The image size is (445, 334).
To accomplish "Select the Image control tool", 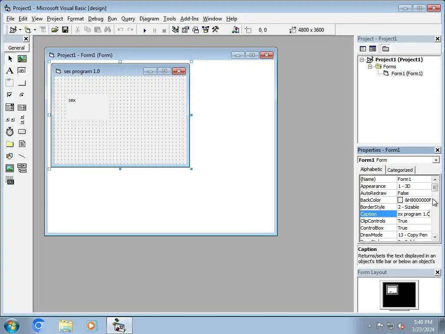I will [x=10, y=168].
